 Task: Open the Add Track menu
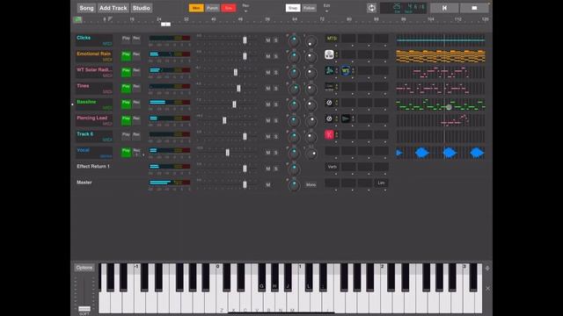click(x=113, y=8)
